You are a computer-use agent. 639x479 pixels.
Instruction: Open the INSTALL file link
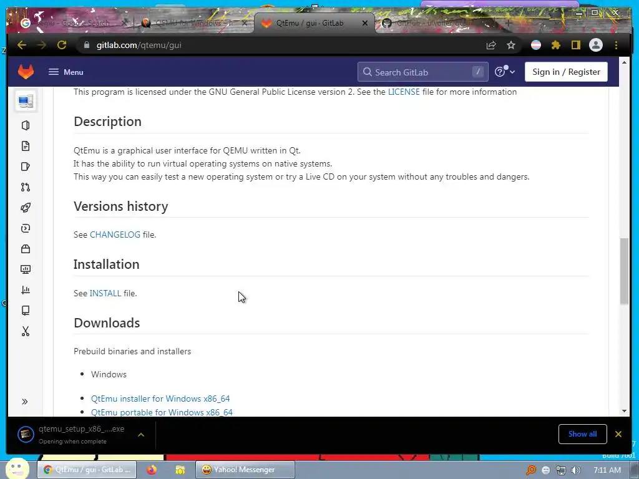coord(105,293)
